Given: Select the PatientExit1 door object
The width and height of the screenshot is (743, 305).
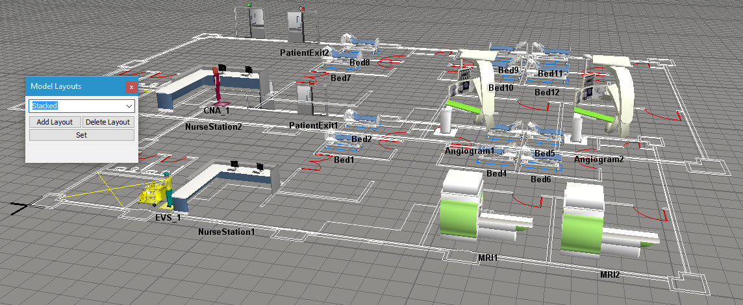Looking at the screenshot, I should [305, 99].
